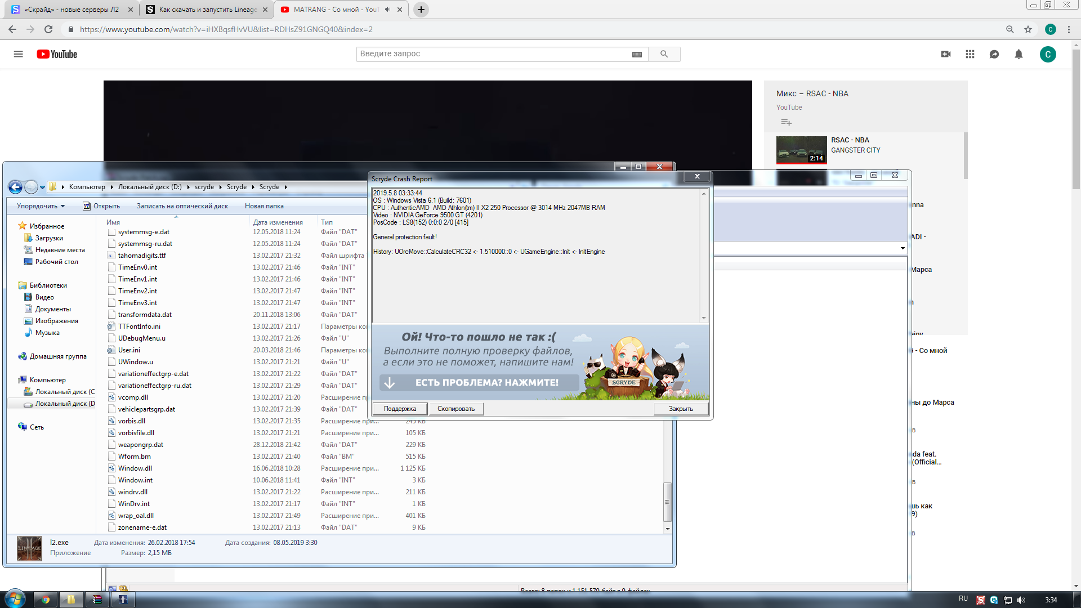Expand the Локальный диск (D:) breadcrumb arrow
1081x608 pixels.
pyautogui.click(x=187, y=187)
